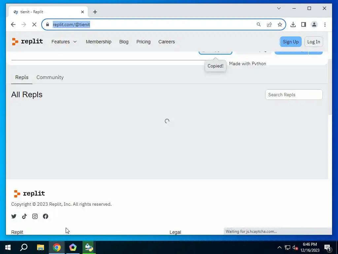Show hidden system tray icons
The image size is (338, 254).
coord(279,247)
